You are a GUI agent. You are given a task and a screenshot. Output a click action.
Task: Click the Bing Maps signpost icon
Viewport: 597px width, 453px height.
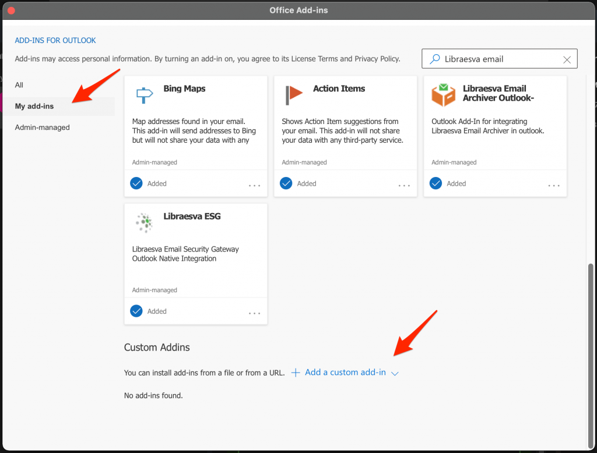click(145, 95)
